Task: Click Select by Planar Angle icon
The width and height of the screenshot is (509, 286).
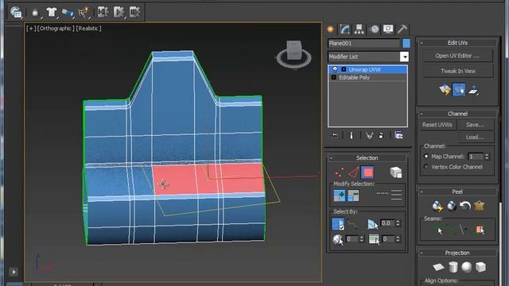Action: 372,224
